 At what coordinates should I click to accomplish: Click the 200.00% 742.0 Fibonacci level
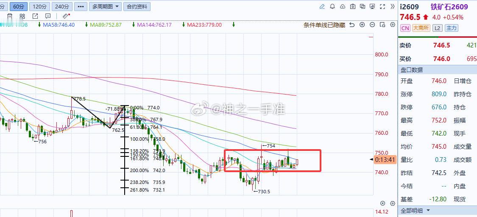pyautogui.click(x=147, y=170)
